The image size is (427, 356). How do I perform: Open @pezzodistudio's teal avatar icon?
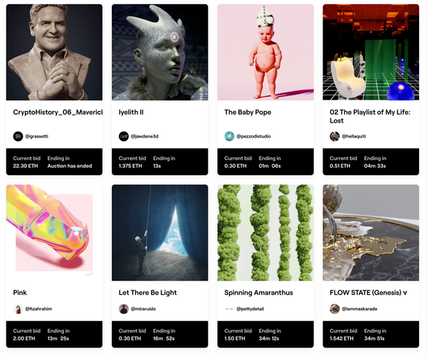229,136
